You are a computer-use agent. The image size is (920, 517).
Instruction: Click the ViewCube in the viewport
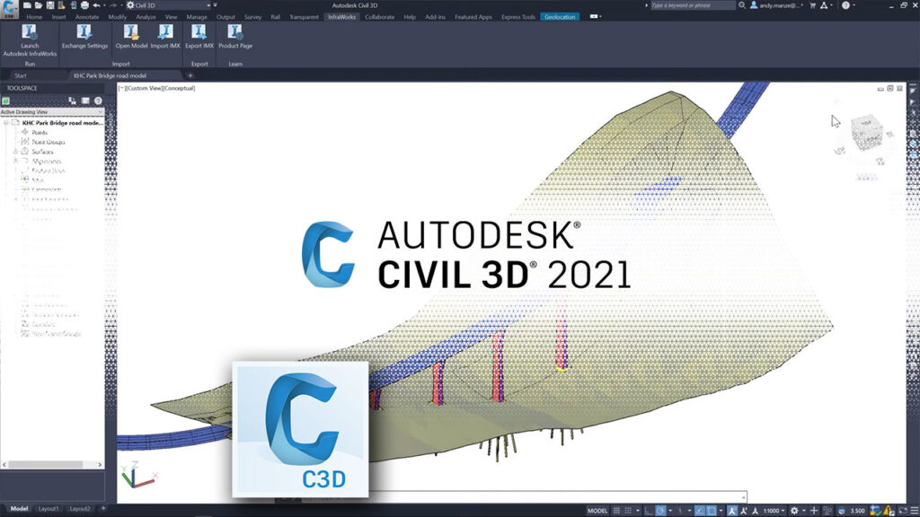tap(866, 132)
